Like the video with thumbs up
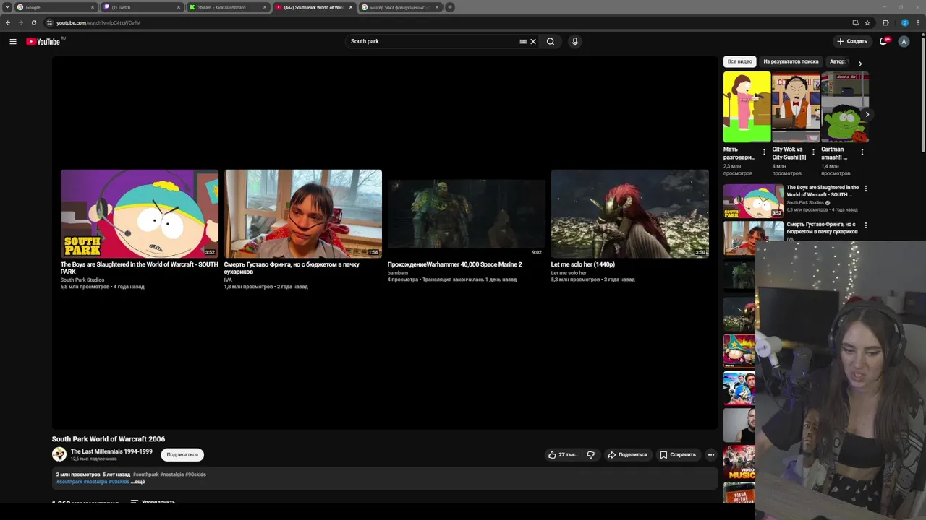Screen dimensions: 926x520 coord(562,454)
